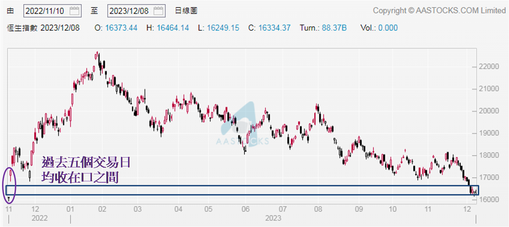509x227 pixels.
Task: Click the 22000 price axis label
Action: 489,67
